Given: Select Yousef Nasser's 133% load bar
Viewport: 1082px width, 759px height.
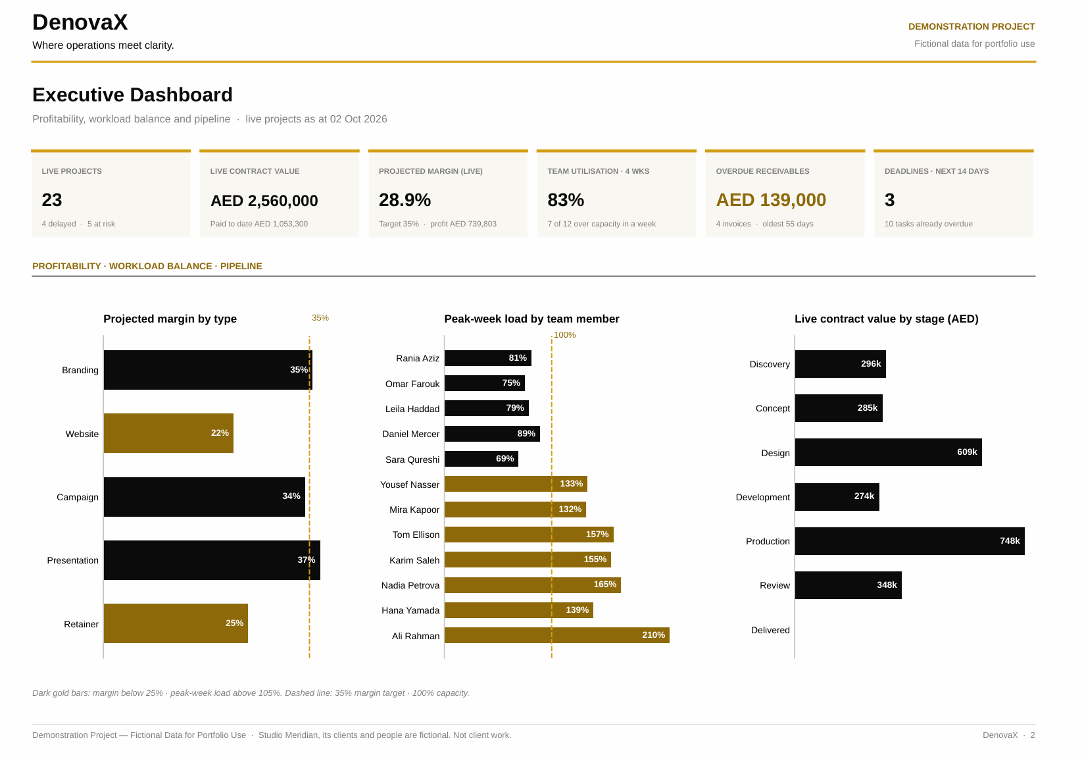Looking at the screenshot, I should 516,484.
